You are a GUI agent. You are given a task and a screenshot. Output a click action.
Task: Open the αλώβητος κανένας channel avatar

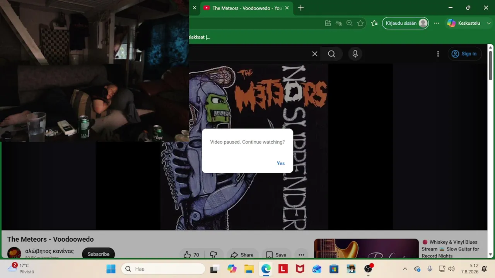(x=14, y=253)
